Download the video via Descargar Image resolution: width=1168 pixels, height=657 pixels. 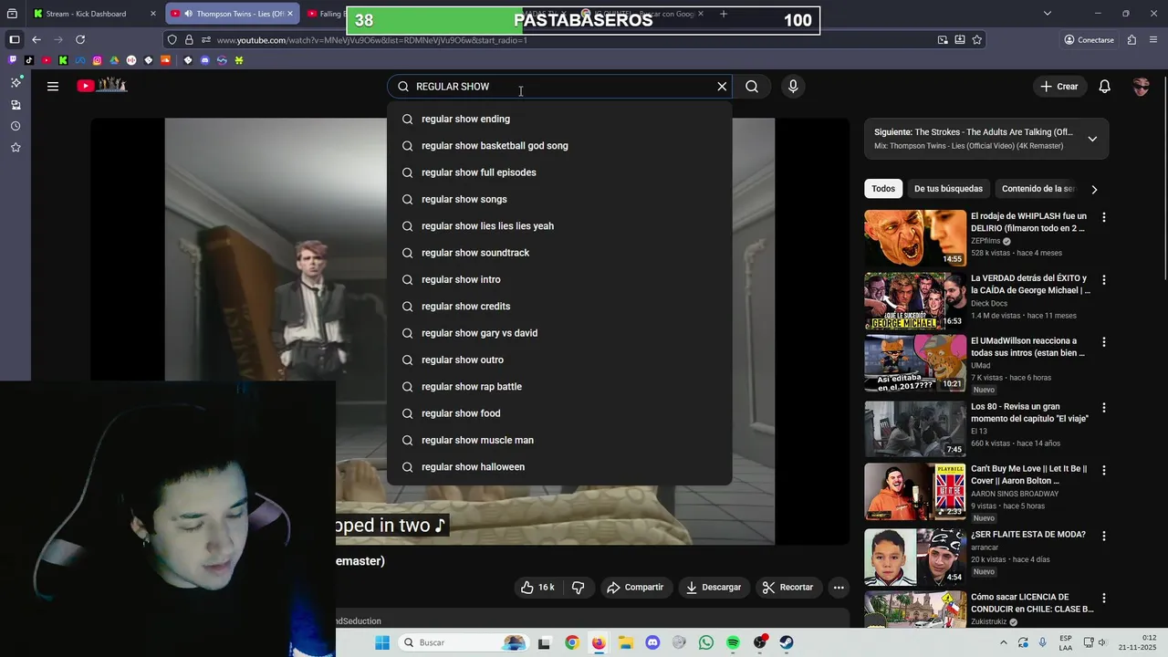pos(714,587)
